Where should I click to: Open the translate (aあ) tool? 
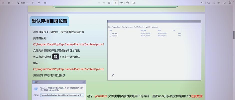[45, 3]
